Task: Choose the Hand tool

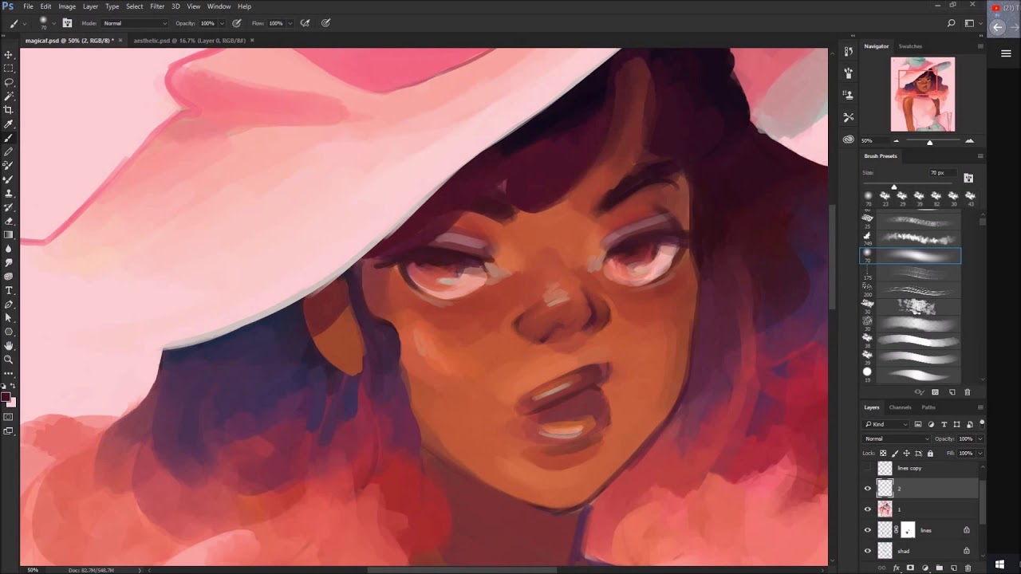Action: click(x=9, y=346)
